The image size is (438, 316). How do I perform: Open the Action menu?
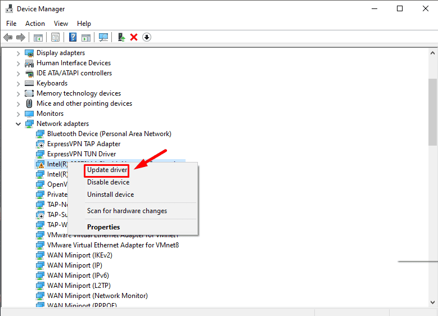click(35, 24)
